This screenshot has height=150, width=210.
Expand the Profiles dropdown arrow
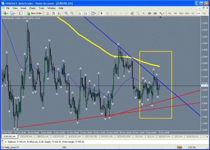[x=15, y=13]
